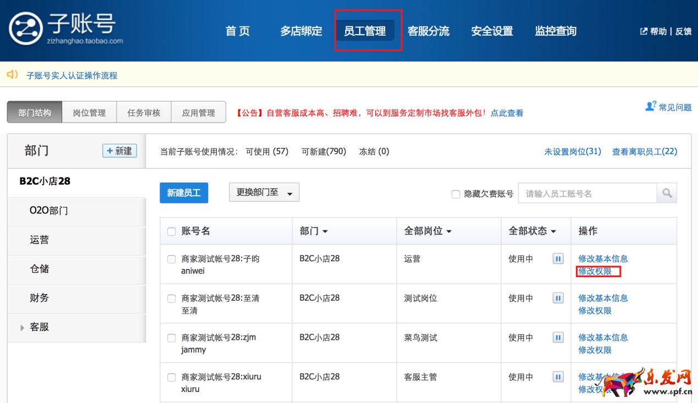
Task: Switch to 部门结构 tab
Action: (35, 112)
